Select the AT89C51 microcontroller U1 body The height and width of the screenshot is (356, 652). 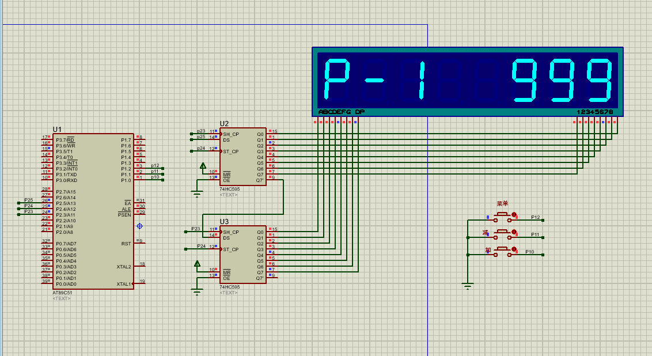click(x=93, y=211)
